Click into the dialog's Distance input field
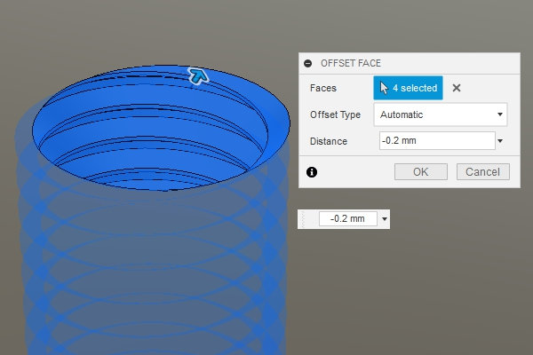 (x=435, y=141)
